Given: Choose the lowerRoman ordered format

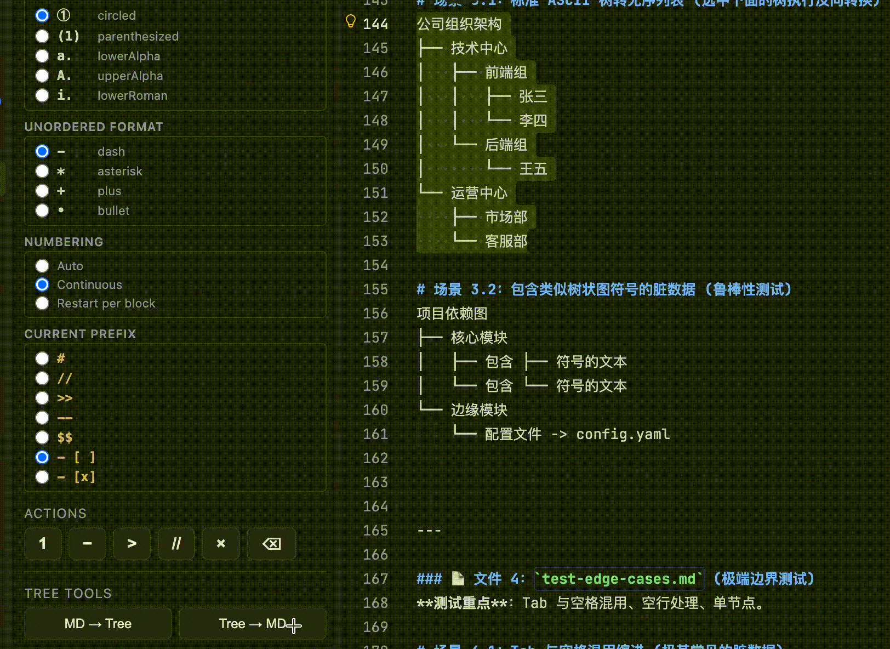Looking at the screenshot, I should 42,95.
